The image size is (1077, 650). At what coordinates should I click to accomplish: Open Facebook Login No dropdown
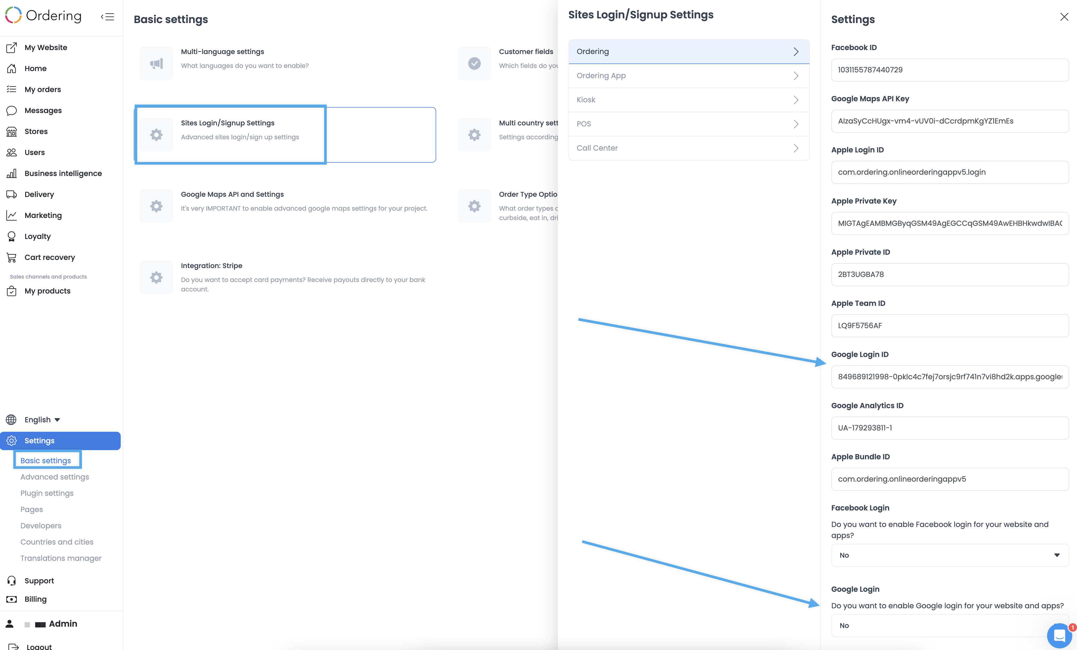tap(950, 555)
